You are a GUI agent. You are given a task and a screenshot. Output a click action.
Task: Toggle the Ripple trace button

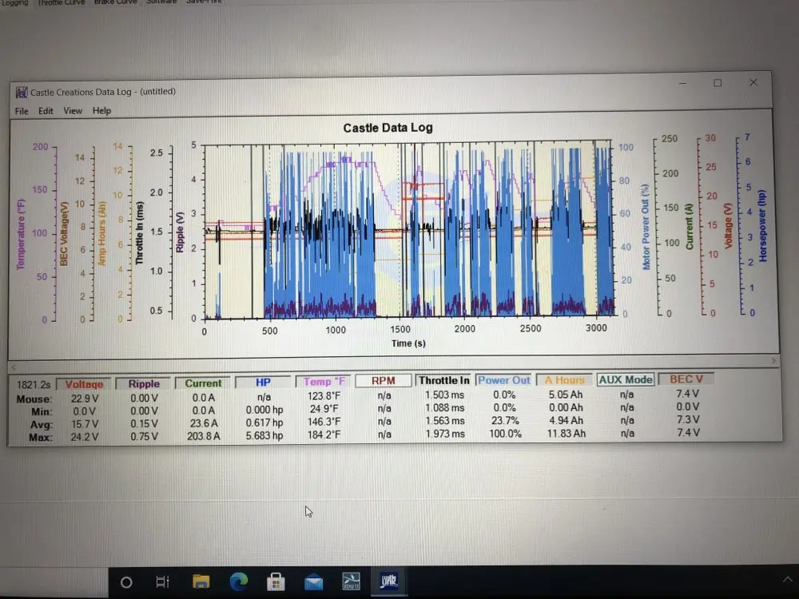click(x=144, y=383)
